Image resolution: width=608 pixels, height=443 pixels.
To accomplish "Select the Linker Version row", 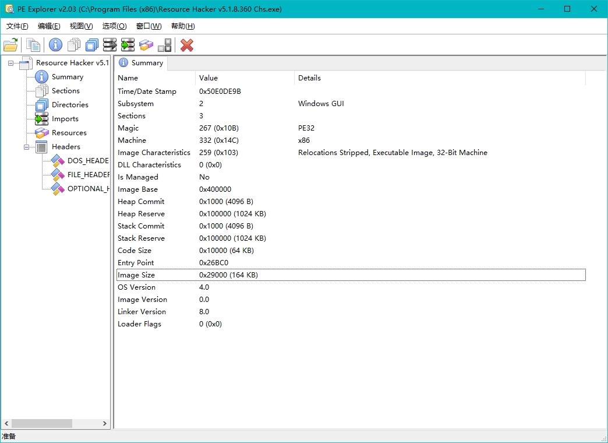I will coord(351,312).
